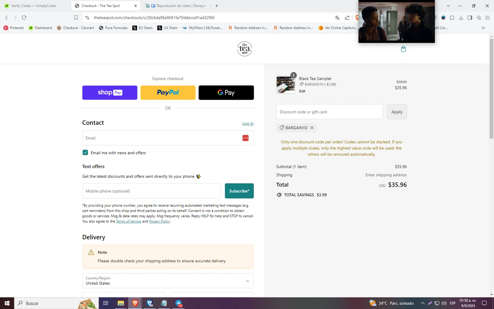
Task: Click the browser address bar URL
Action: [154, 17]
